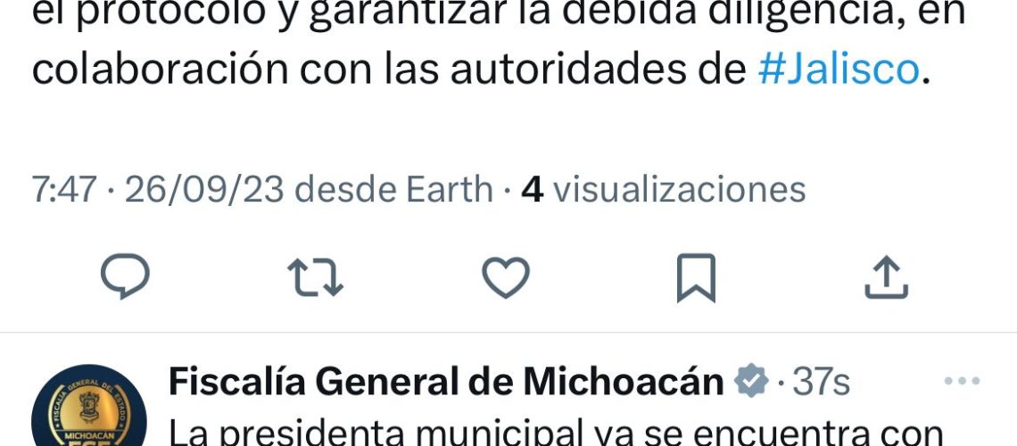Image resolution: width=1017 pixels, height=446 pixels.
Task: Tap the 26/09/23 post date
Action: coord(203,190)
